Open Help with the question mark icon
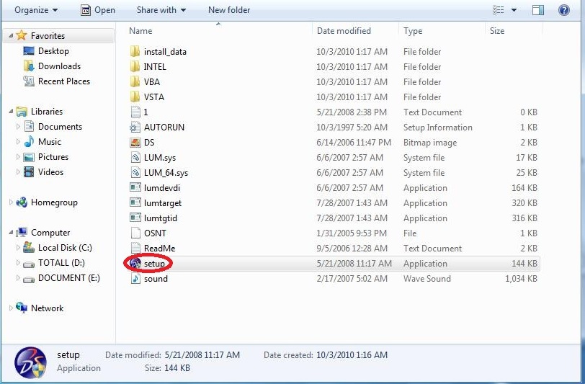The height and width of the screenshot is (384, 585). [x=563, y=10]
